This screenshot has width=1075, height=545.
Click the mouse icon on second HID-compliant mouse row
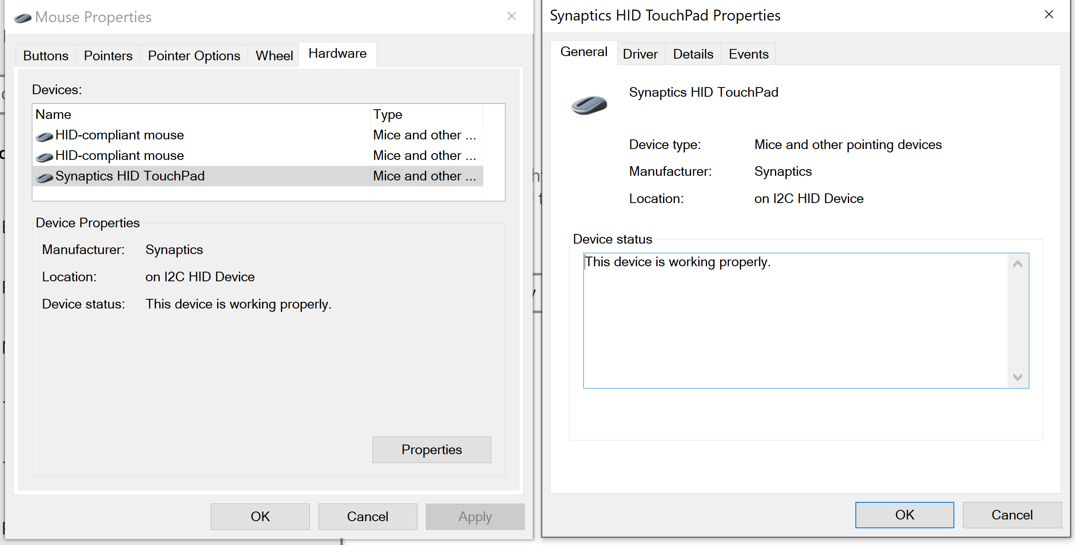44,155
